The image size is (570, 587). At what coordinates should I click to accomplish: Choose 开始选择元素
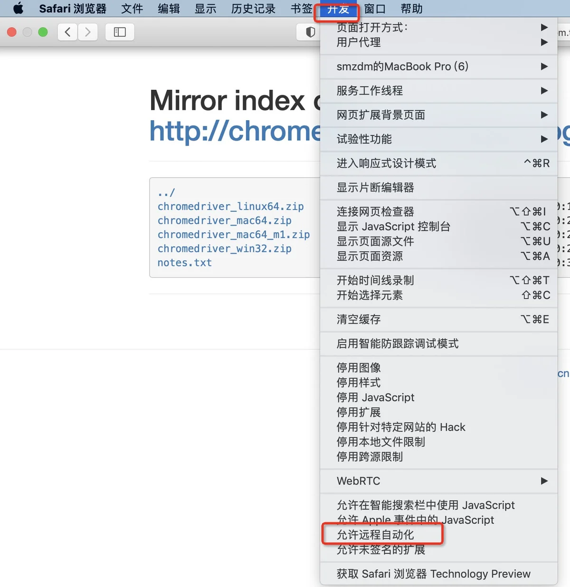pyautogui.click(x=439, y=295)
